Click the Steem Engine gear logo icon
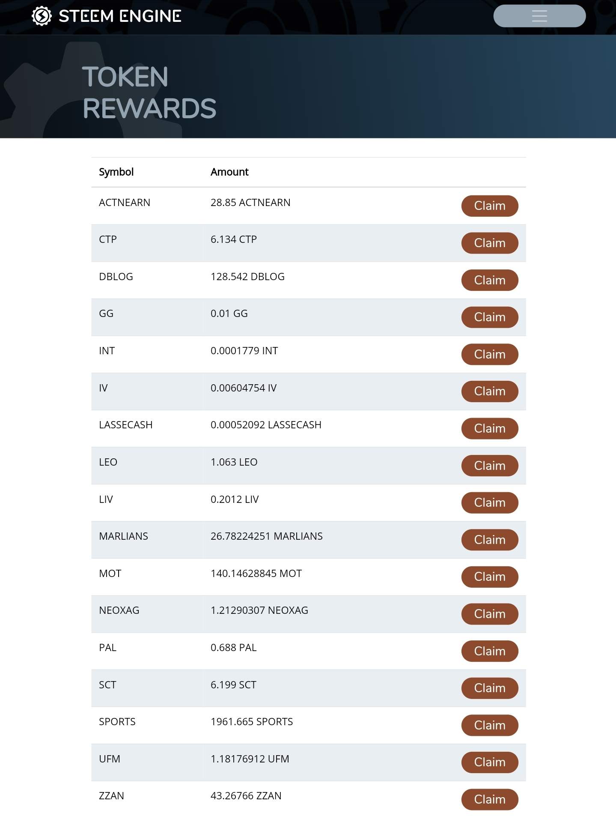Viewport: 616px width, 822px height. click(x=42, y=16)
